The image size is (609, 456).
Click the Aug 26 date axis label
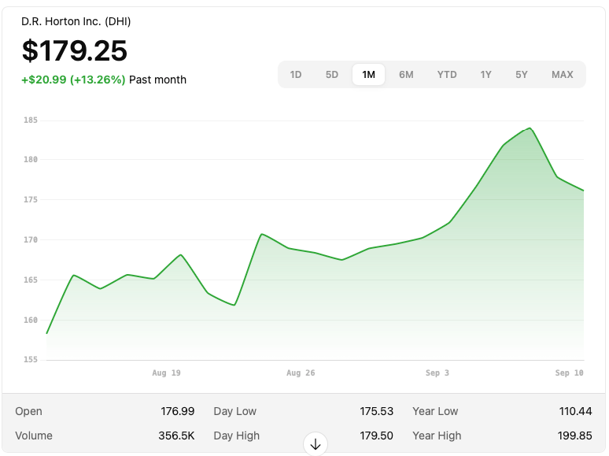[x=301, y=373]
